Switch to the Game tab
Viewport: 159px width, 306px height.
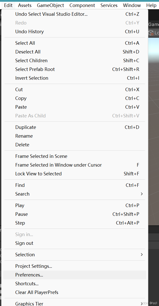(x=153, y=24)
